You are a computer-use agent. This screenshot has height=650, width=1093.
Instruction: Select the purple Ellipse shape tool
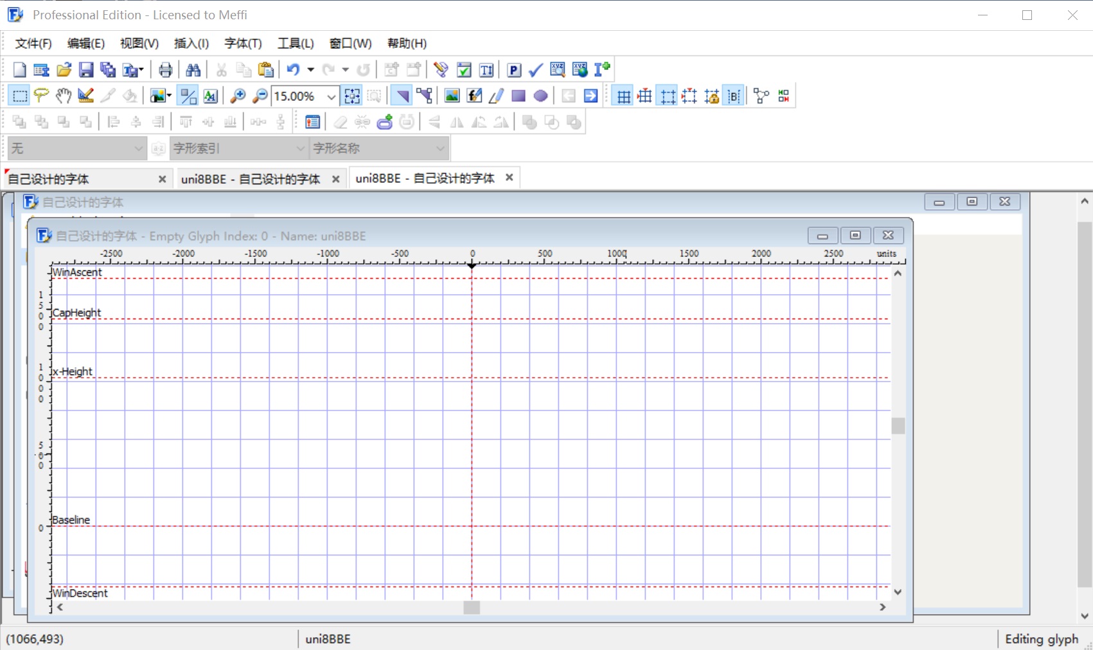point(541,96)
